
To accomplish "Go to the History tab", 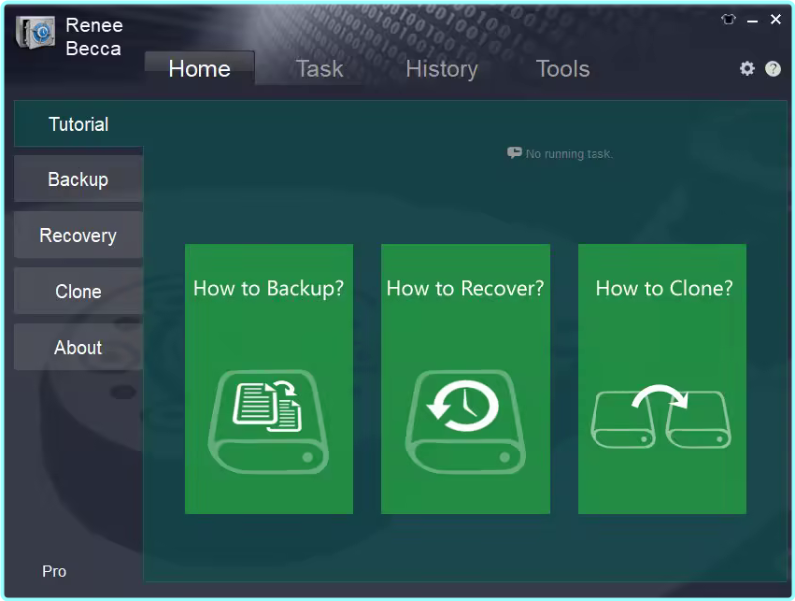I will (x=441, y=69).
